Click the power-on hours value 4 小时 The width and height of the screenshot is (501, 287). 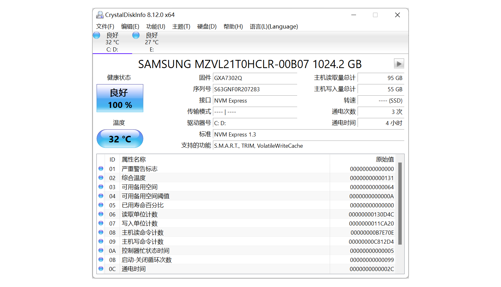pyautogui.click(x=381, y=123)
